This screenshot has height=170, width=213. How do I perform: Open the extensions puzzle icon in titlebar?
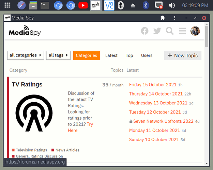coord(163,18)
